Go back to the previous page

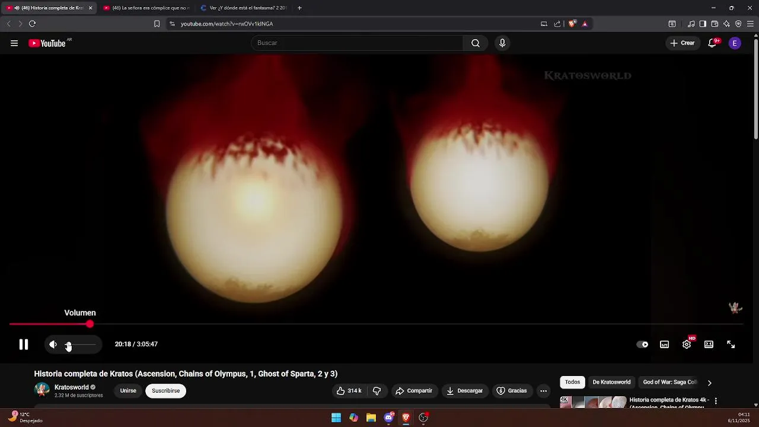(x=8, y=24)
